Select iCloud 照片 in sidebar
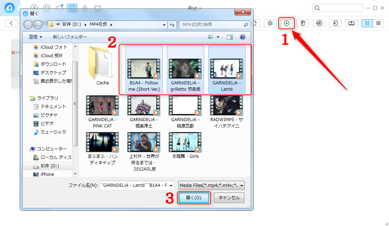Screen dimensions: 389x226 [x=48, y=55]
